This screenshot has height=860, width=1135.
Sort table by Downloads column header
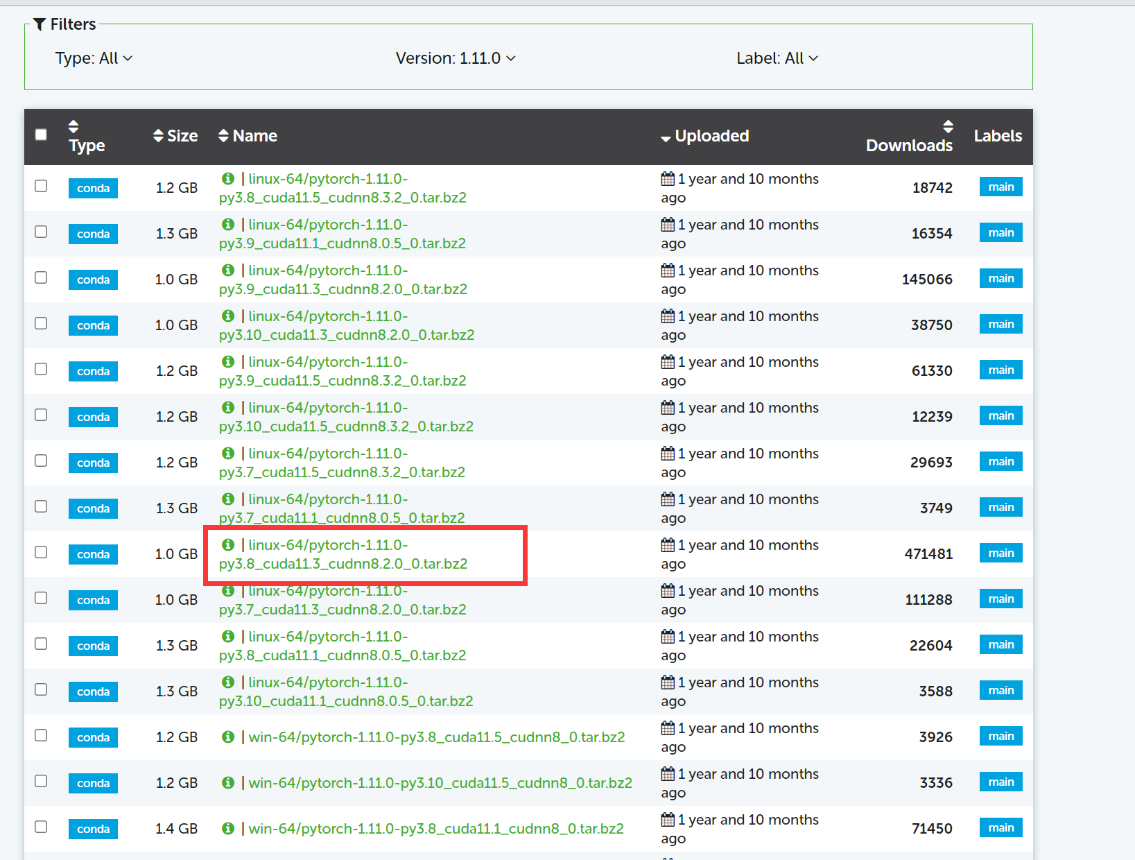pos(909,145)
